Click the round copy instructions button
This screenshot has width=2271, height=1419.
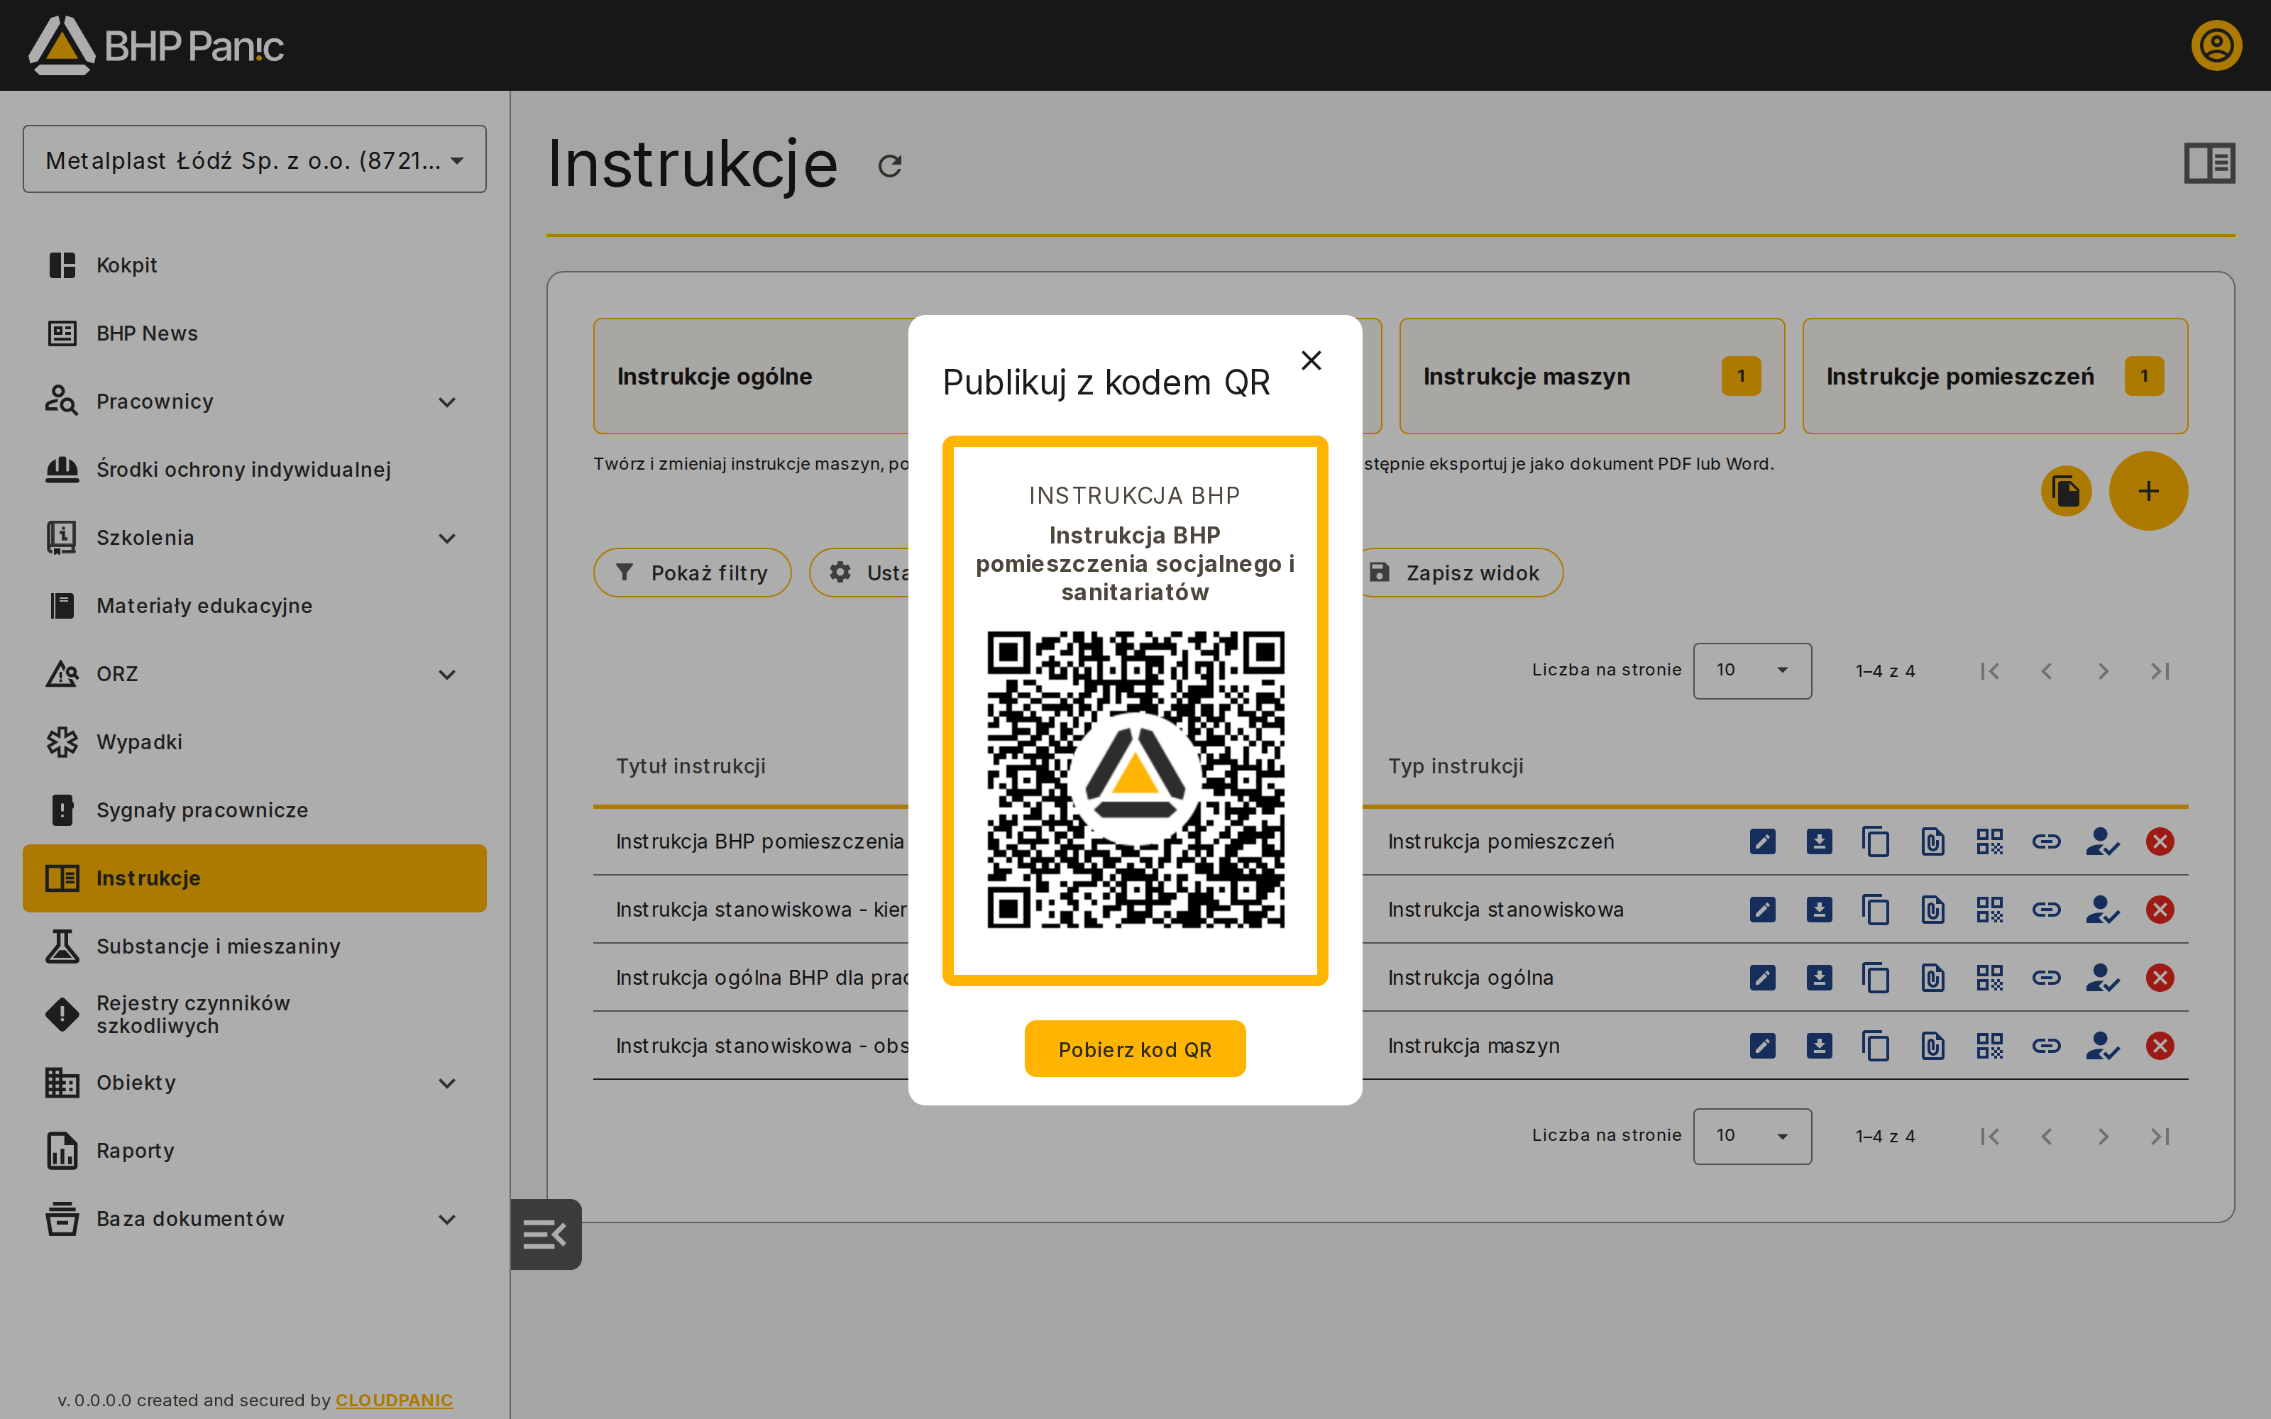[x=2067, y=491]
